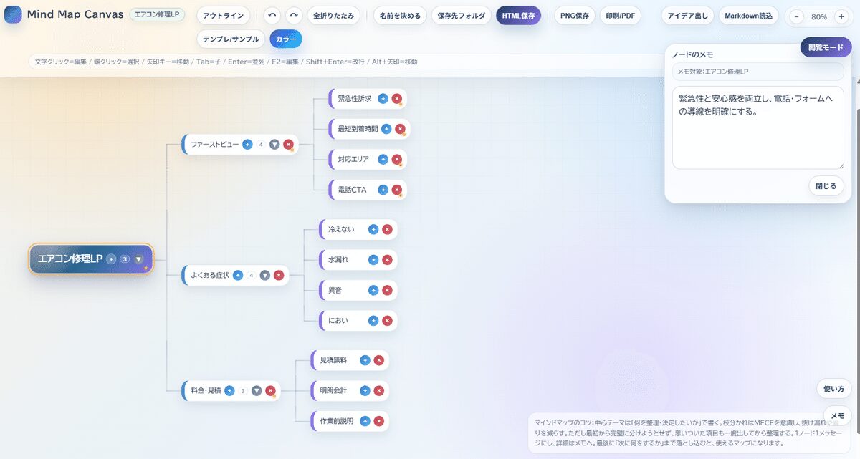Toggle the メモ panel button

click(x=837, y=416)
